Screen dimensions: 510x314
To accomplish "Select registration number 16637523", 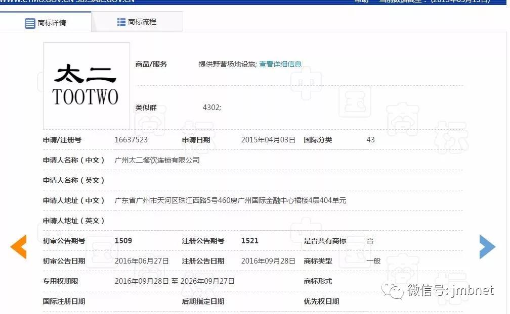I will 131,140.
